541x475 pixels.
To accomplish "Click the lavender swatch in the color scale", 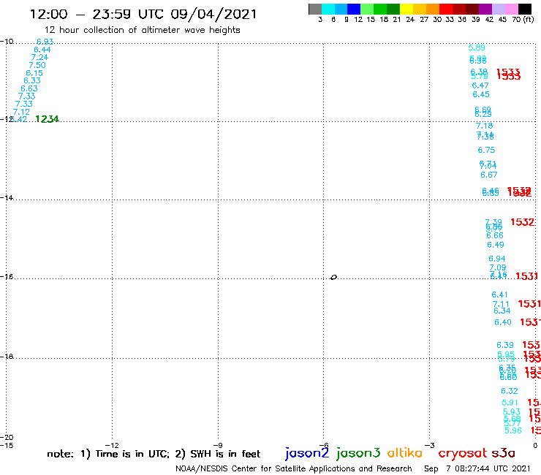I will click(x=498, y=9).
